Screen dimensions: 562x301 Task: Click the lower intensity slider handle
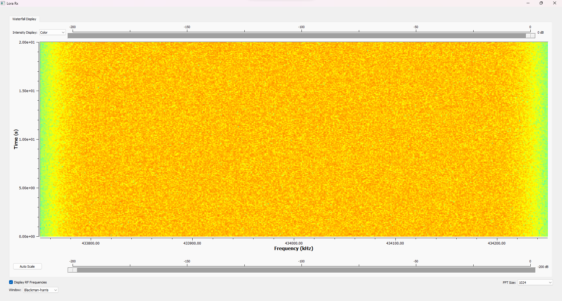pos(73,270)
